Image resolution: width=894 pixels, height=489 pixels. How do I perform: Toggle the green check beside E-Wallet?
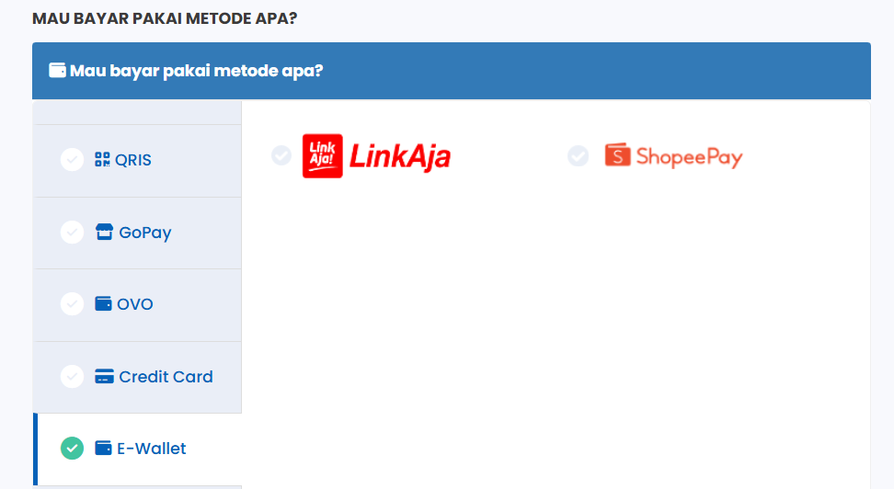click(x=72, y=449)
